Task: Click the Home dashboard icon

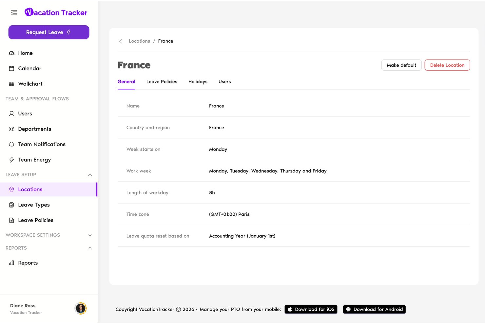Action: pos(11,53)
